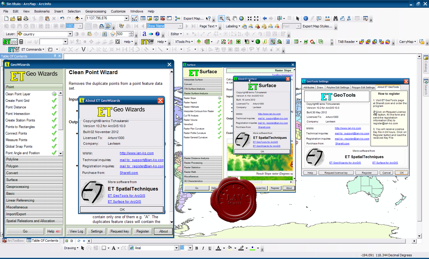Open the ET Commands dropdown
Screen dimensions: 429x259
(33, 49)
